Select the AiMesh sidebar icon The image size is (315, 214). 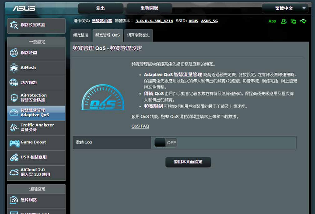[14, 68]
